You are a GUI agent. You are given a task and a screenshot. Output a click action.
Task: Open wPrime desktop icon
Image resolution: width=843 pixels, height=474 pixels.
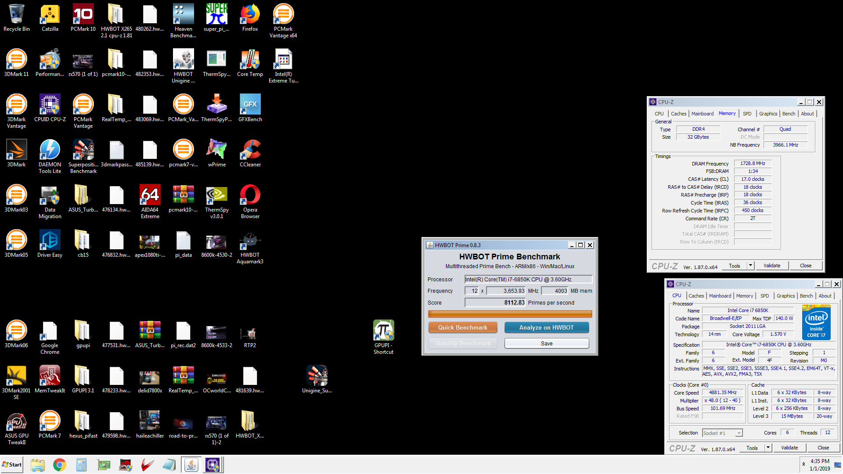pyautogui.click(x=216, y=154)
